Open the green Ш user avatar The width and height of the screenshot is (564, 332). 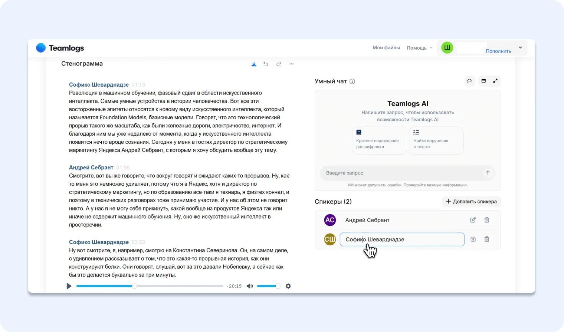[447, 47]
